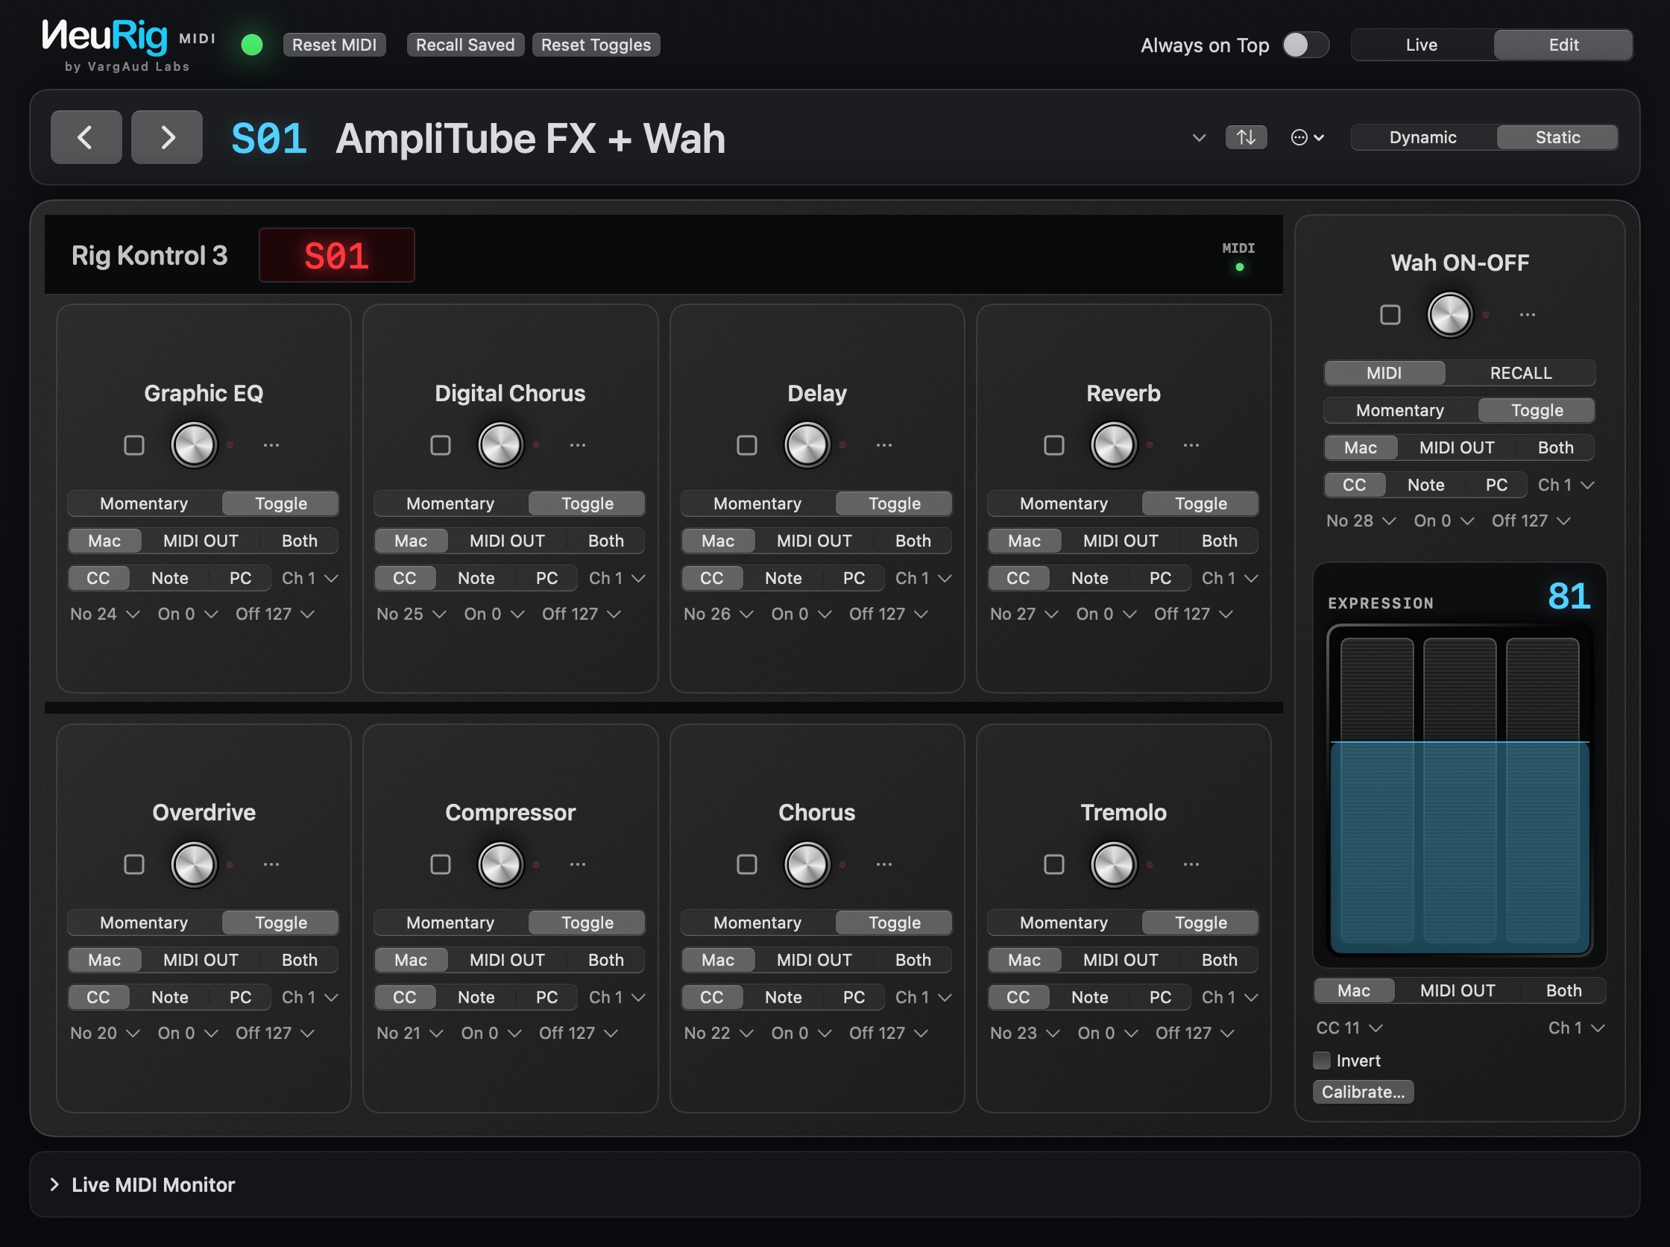This screenshot has width=1670, height=1247.
Task: Go to the next preset with right arrow
Action: [167, 137]
